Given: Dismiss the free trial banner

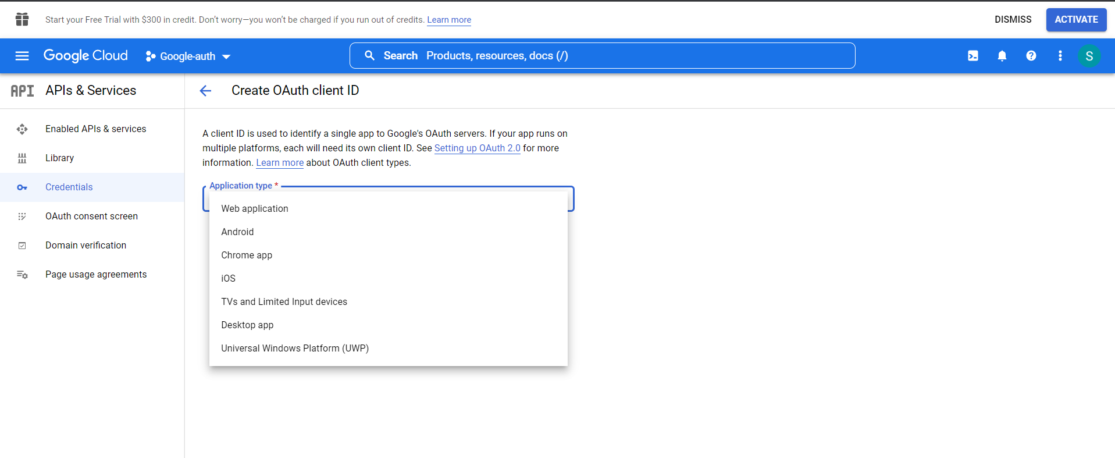Looking at the screenshot, I should 1013,20.
